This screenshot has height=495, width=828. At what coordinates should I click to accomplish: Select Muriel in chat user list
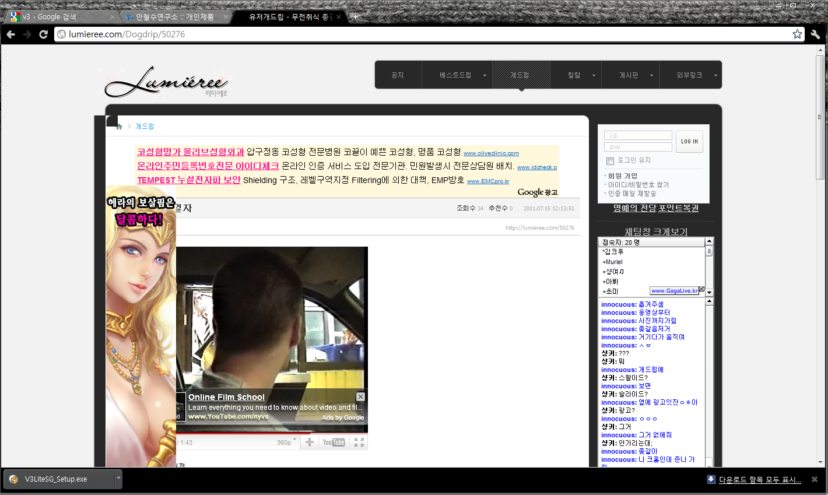coord(613,262)
